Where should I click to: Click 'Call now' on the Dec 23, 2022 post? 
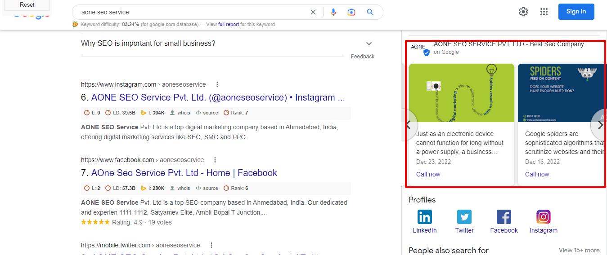coord(428,174)
